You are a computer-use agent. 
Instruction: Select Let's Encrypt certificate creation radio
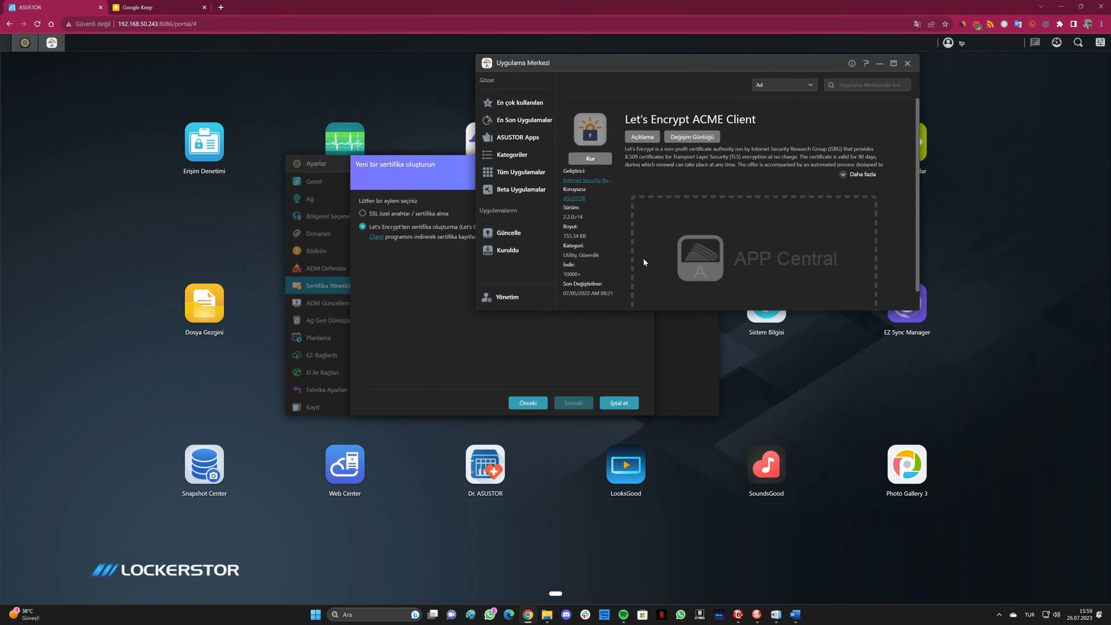tap(362, 227)
